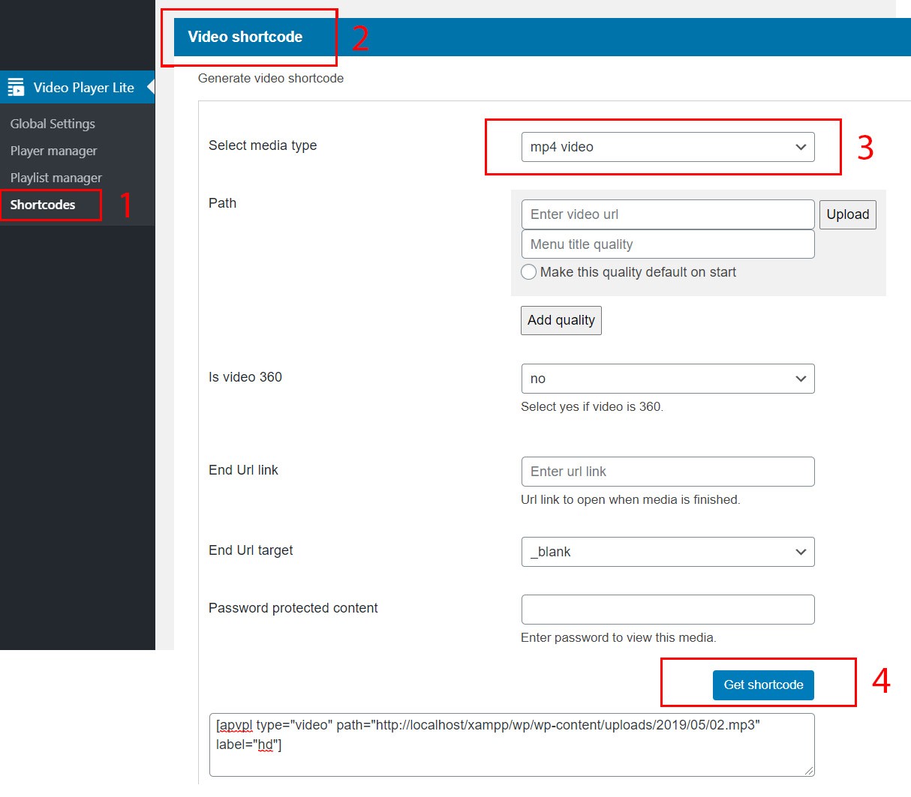
Task: Click the End Url link input
Action: 667,472
